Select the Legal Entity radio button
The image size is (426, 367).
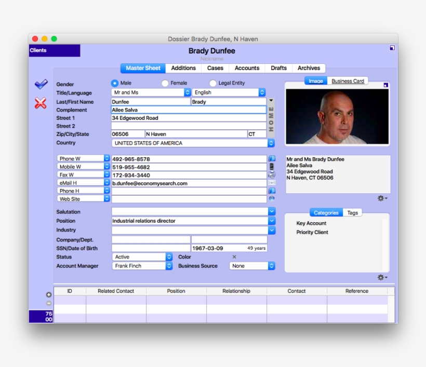[213, 83]
